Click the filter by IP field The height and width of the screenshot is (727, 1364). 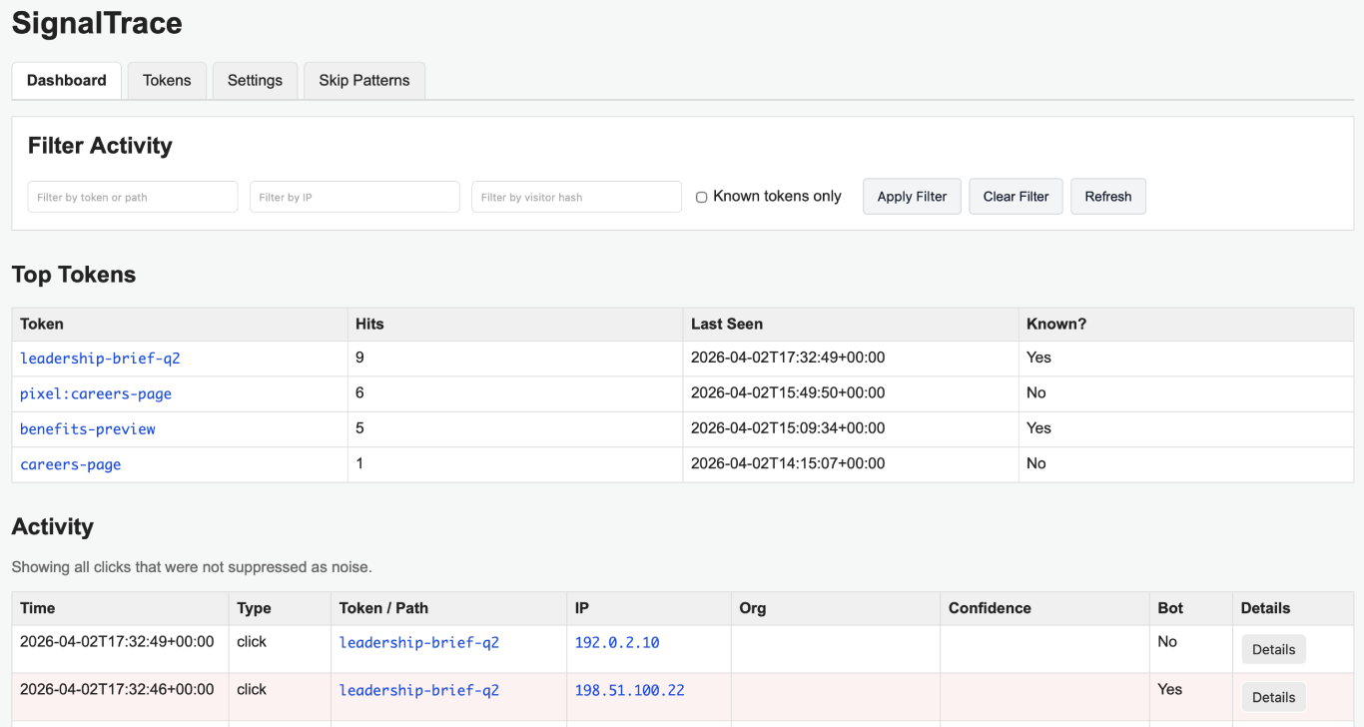click(353, 196)
